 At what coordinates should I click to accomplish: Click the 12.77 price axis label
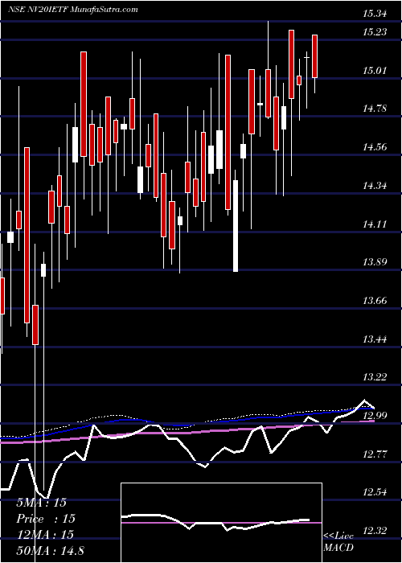coord(375,454)
